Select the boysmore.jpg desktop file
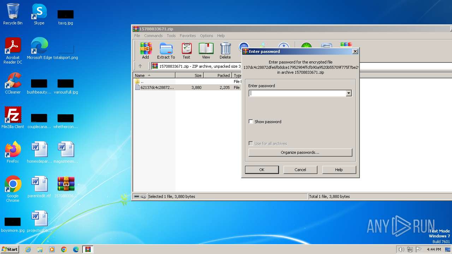This screenshot has height=254, width=452. (13, 224)
